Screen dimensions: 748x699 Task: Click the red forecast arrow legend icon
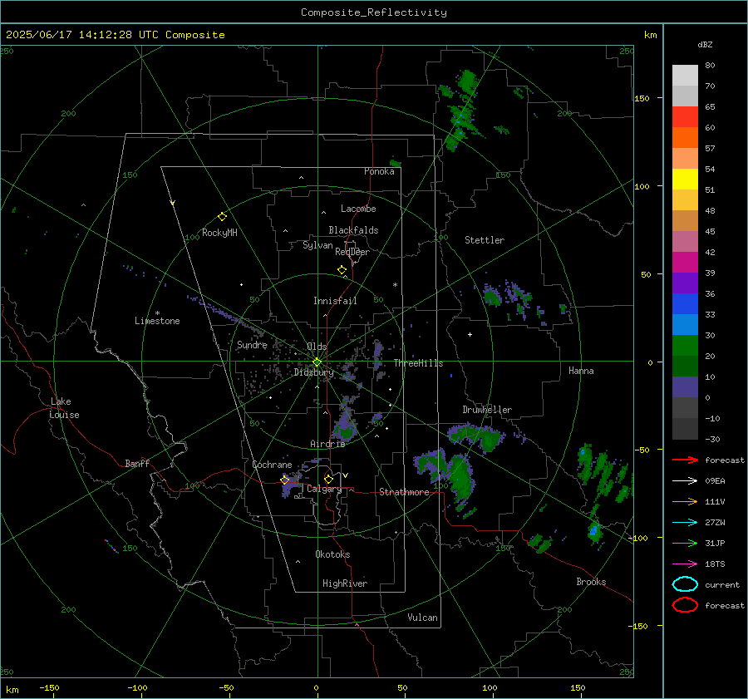click(x=685, y=460)
